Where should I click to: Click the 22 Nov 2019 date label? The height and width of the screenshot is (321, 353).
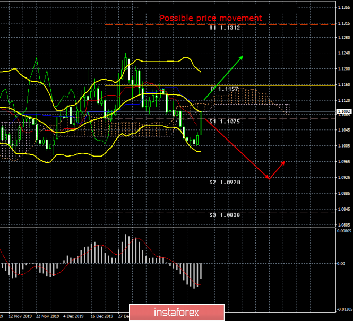pos(47,316)
